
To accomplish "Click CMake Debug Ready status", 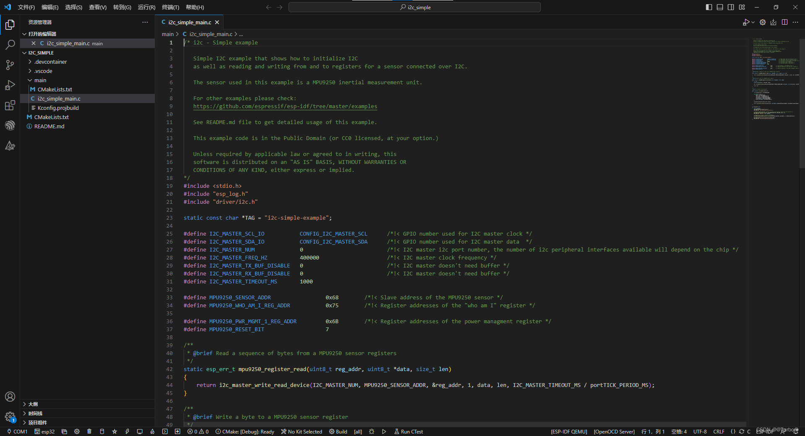I will click(245, 431).
